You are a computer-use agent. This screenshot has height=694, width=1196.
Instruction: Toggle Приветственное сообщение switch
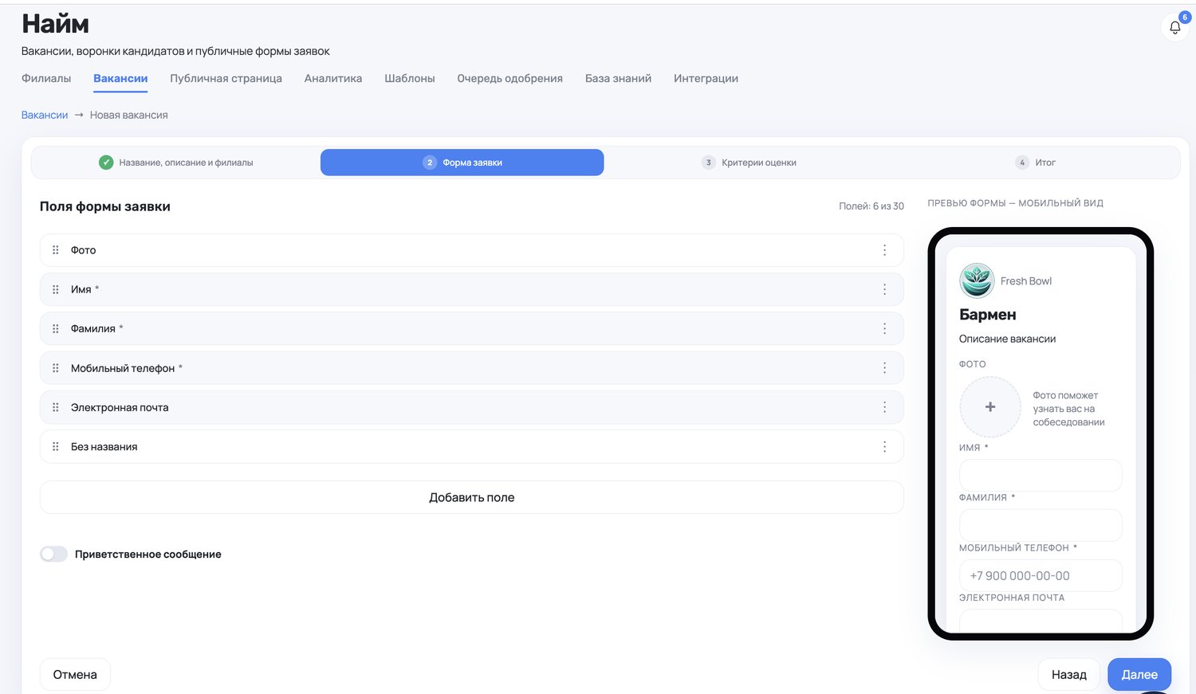(x=53, y=554)
